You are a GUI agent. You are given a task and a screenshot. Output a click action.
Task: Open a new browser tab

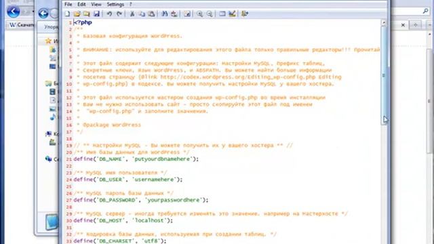[x=416, y=25]
